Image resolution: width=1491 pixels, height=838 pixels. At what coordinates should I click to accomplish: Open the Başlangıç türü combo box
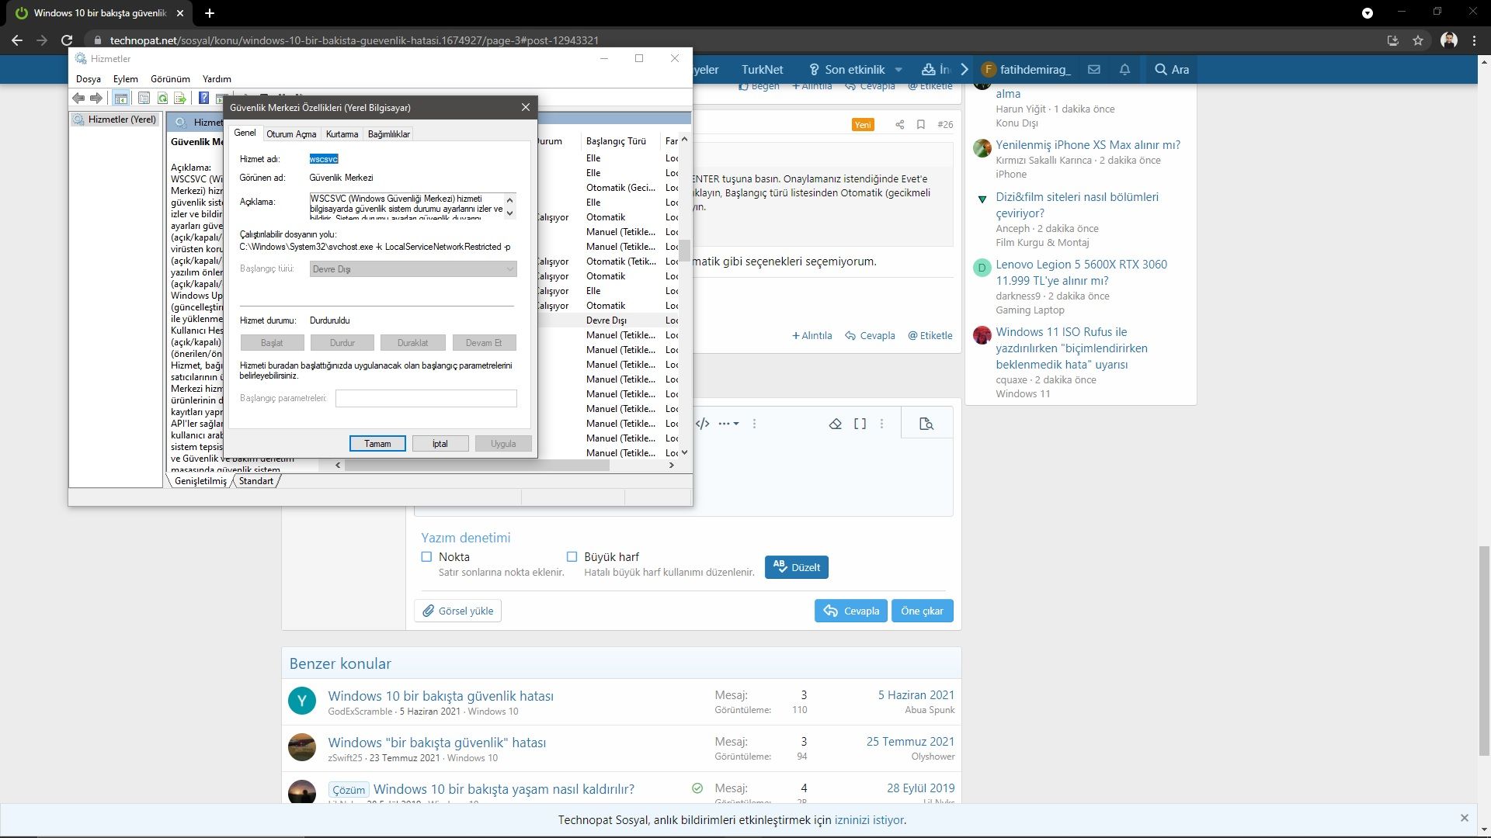click(412, 269)
